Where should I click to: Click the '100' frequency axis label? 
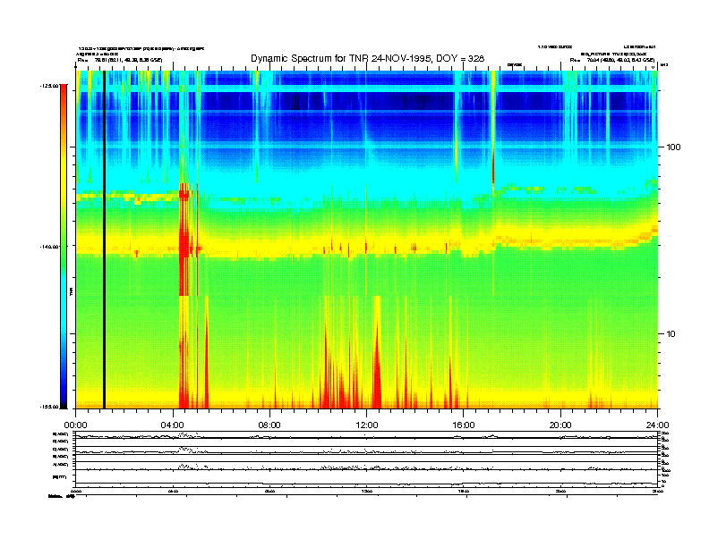673,147
